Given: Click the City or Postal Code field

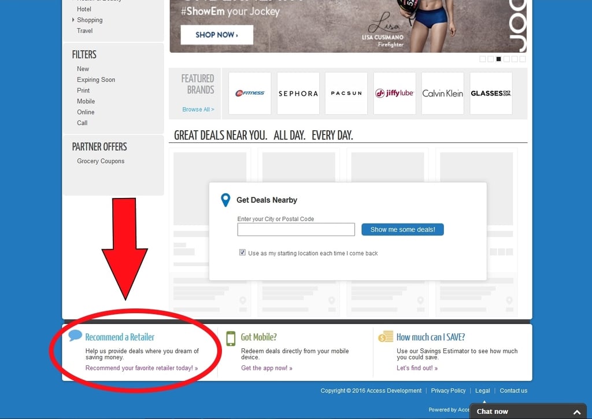Looking at the screenshot, I should click(x=295, y=229).
